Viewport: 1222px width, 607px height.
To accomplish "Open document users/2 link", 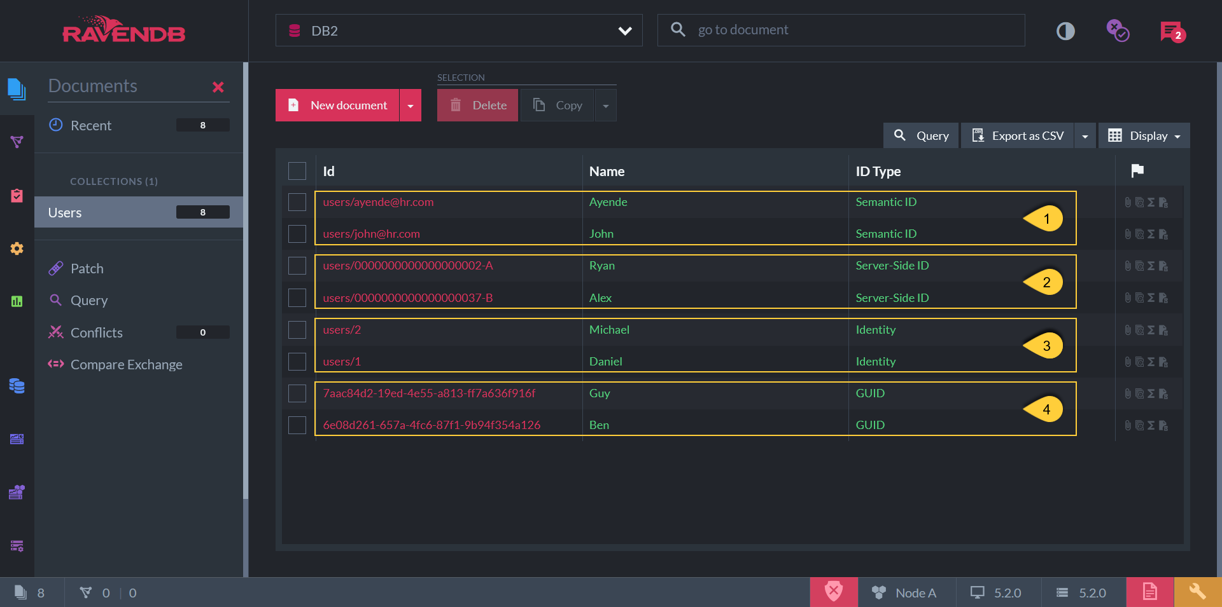I will click(x=342, y=330).
